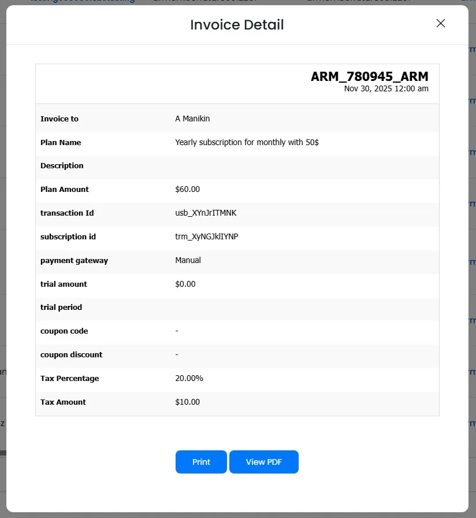Click the coupon code row dash
Screen dimensions: 476x518
tap(177, 331)
